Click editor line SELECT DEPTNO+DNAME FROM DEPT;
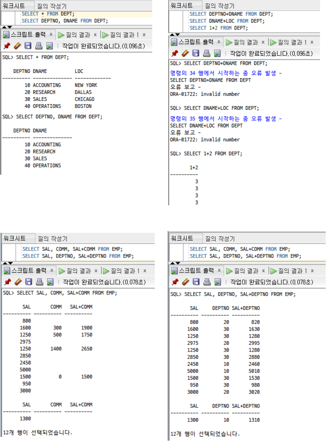 pos(231,14)
